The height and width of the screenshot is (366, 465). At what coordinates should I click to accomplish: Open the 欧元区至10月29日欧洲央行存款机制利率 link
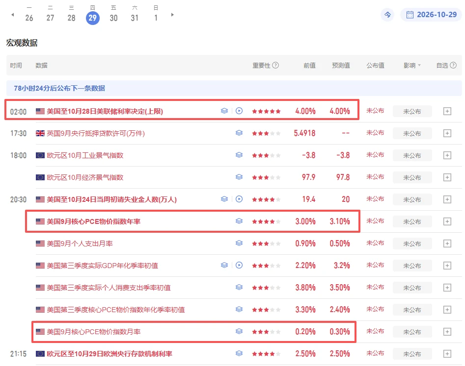click(x=109, y=354)
